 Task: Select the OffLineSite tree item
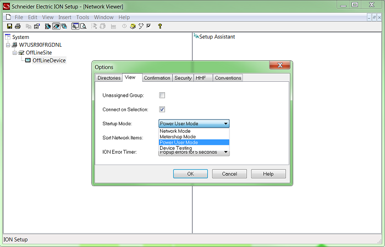pyautogui.click(x=39, y=53)
